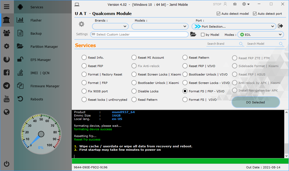Image resolution: width=289 pixels, height=171 pixels.
Task: Select the Fix 9008 port option
Action: pyautogui.click(x=84, y=91)
